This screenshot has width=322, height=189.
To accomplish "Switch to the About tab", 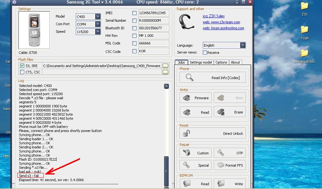I will point(235,62).
